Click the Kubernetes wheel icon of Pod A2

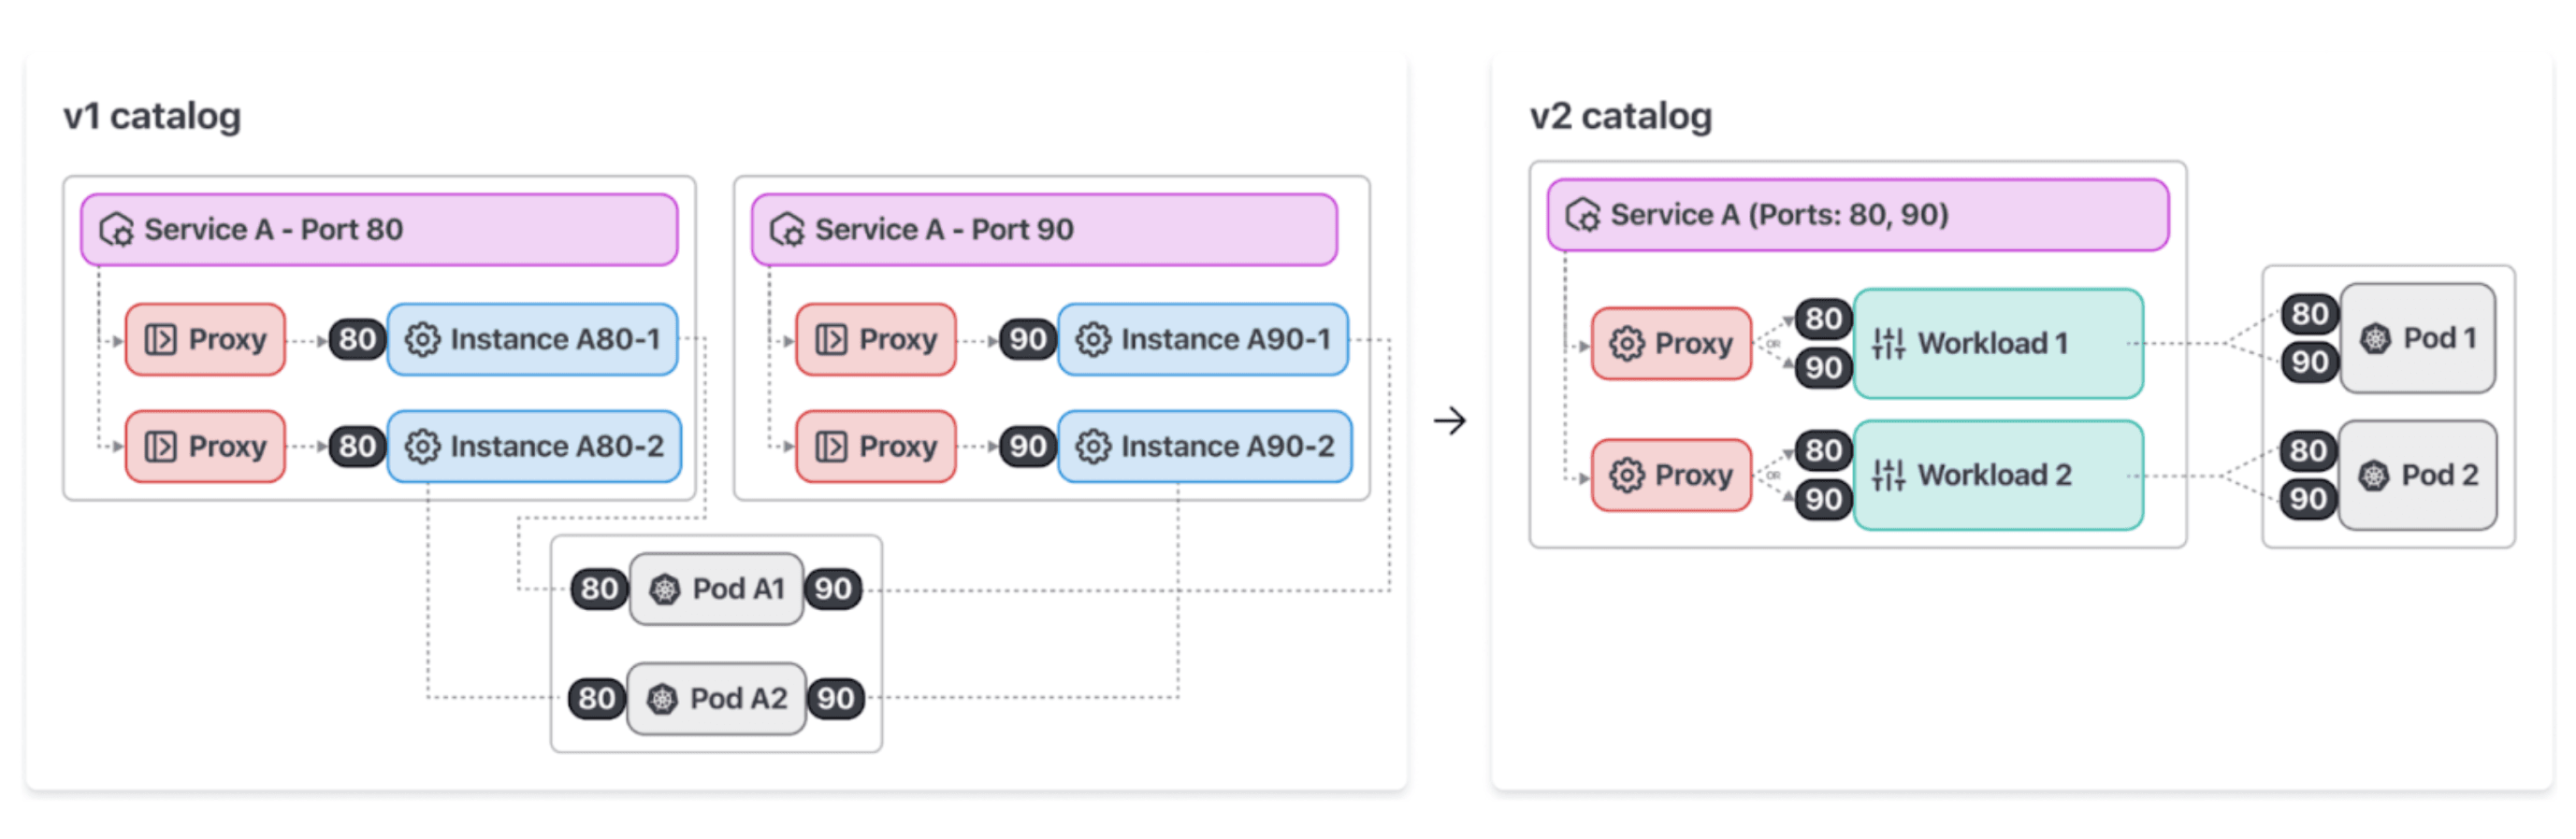(x=662, y=699)
